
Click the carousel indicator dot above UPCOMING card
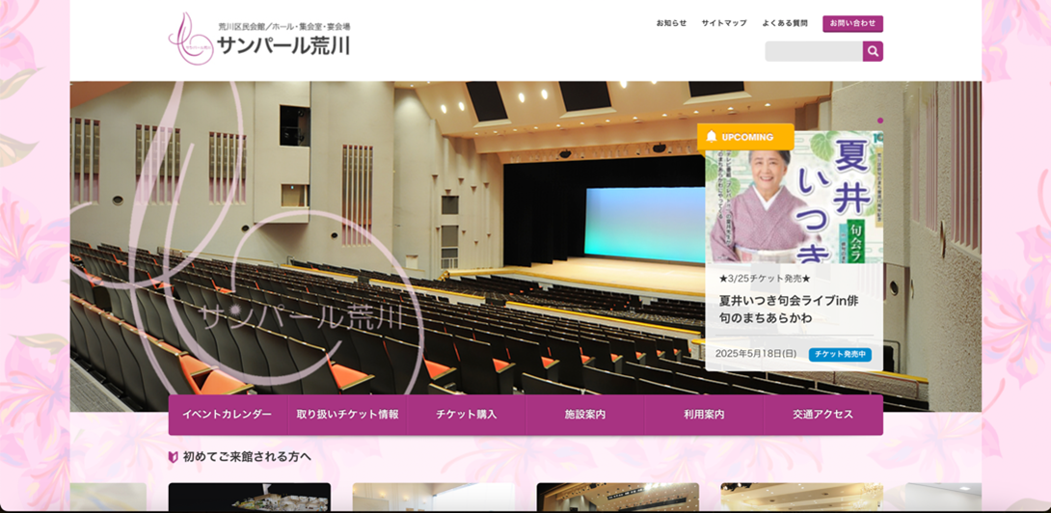point(880,121)
